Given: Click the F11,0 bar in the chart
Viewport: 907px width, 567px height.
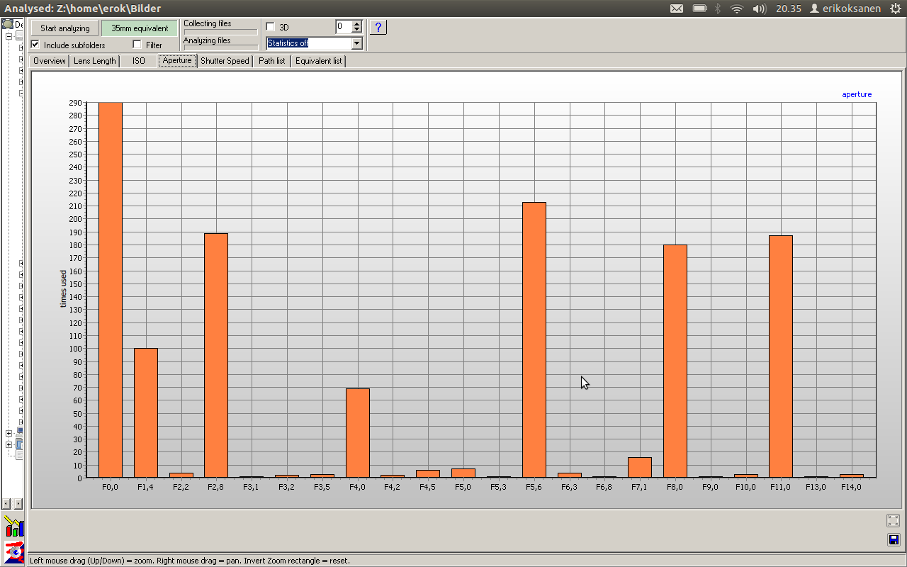Looking at the screenshot, I should pos(781,356).
